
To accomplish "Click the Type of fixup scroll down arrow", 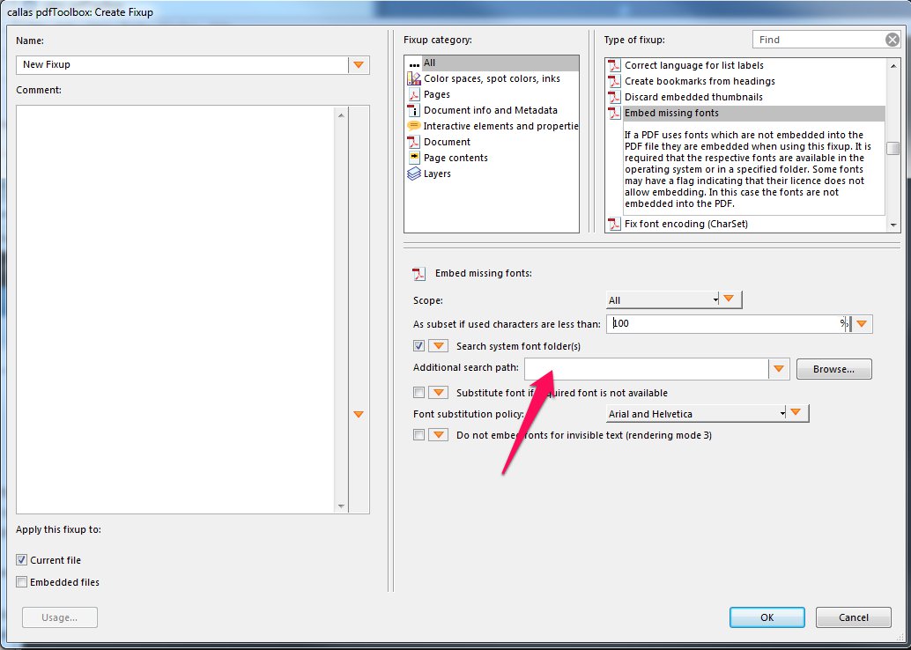I will 893,225.
